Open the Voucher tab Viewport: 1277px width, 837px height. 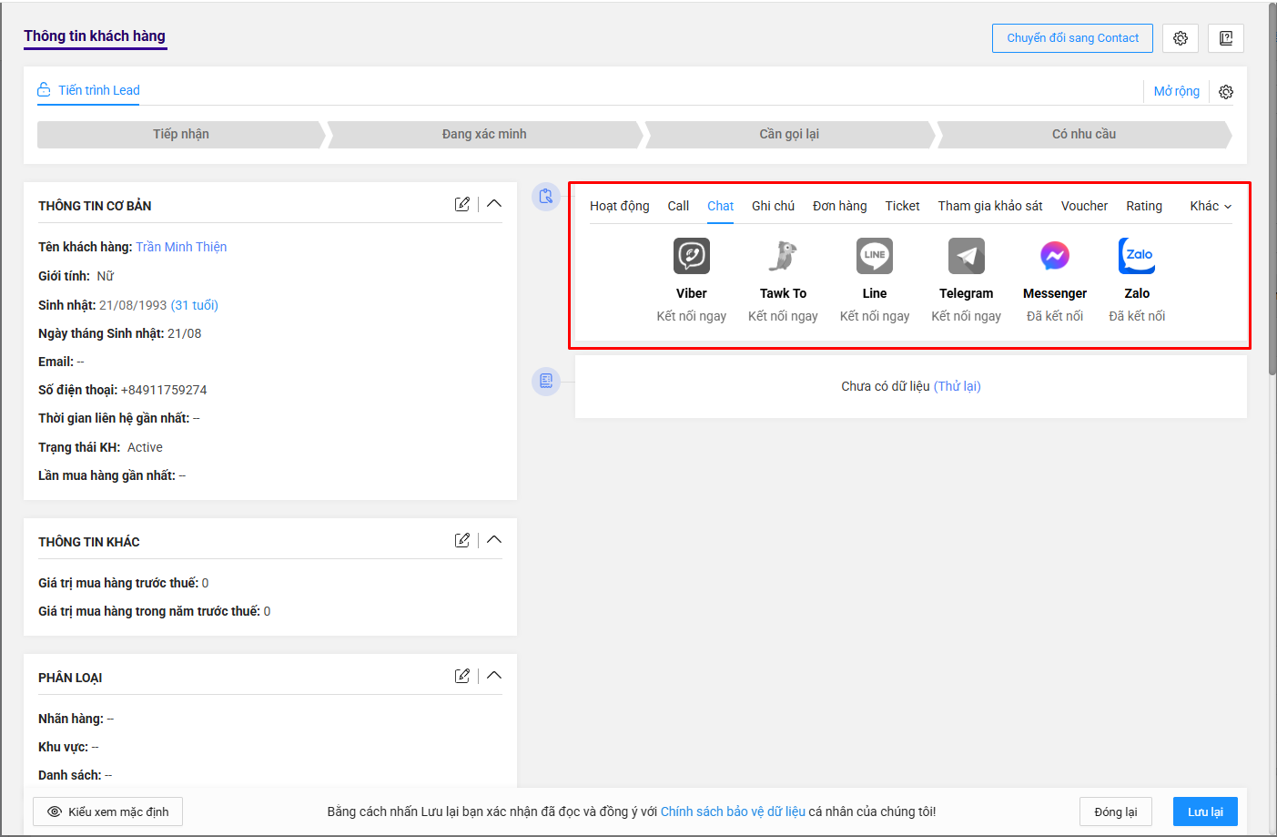tap(1084, 206)
